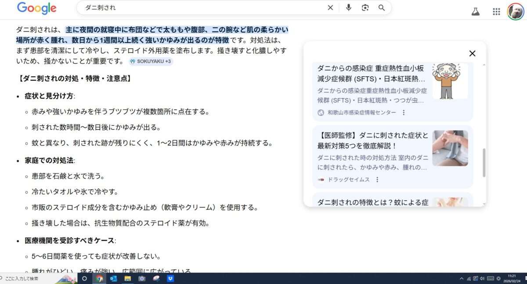Close the sources side panel
527x284 pixels.
(x=472, y=54)
